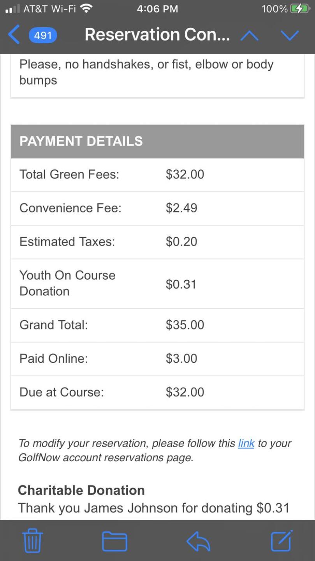Tap the Grand Total $35.00 amount

point(185,325)
